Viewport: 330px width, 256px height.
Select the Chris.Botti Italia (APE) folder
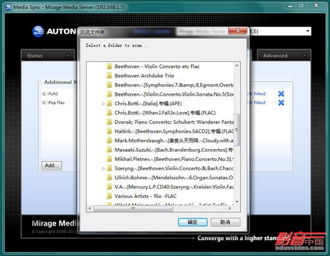[148, 104]
